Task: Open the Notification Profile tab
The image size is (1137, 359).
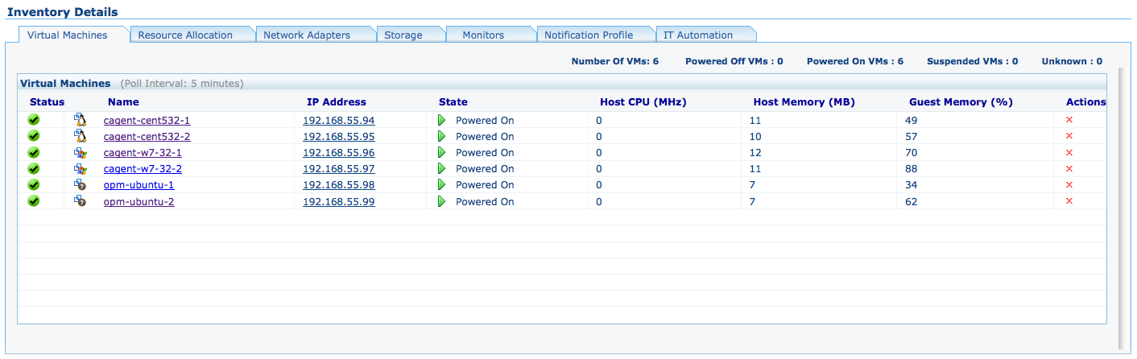Action: pyautogui.click(x=589, y=35)
